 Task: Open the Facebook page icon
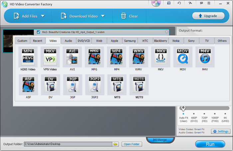(169, 3)
